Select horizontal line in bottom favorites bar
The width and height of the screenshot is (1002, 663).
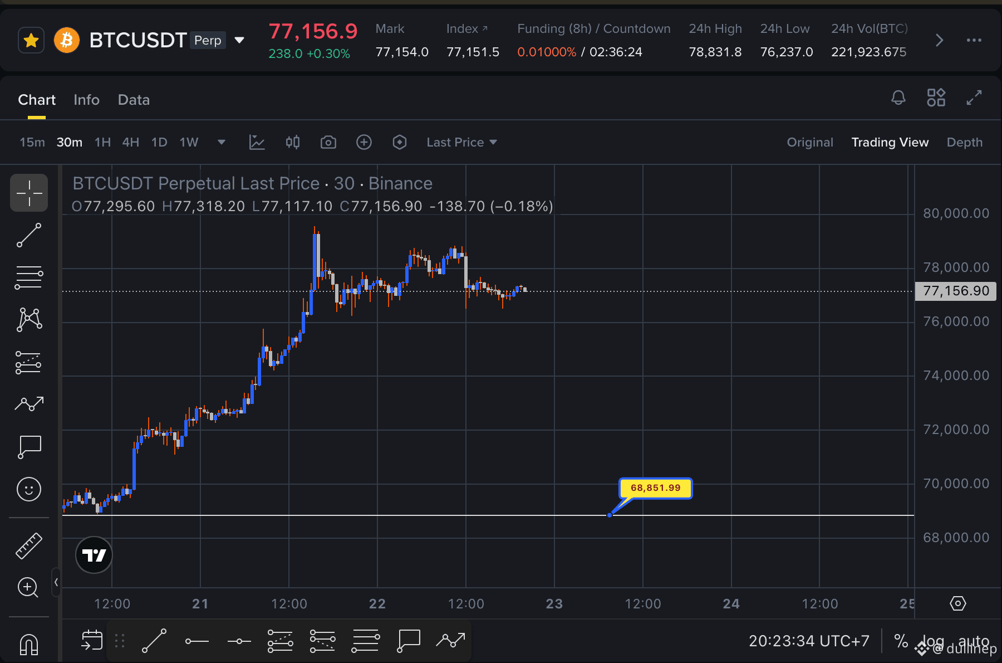click(239, 641)
